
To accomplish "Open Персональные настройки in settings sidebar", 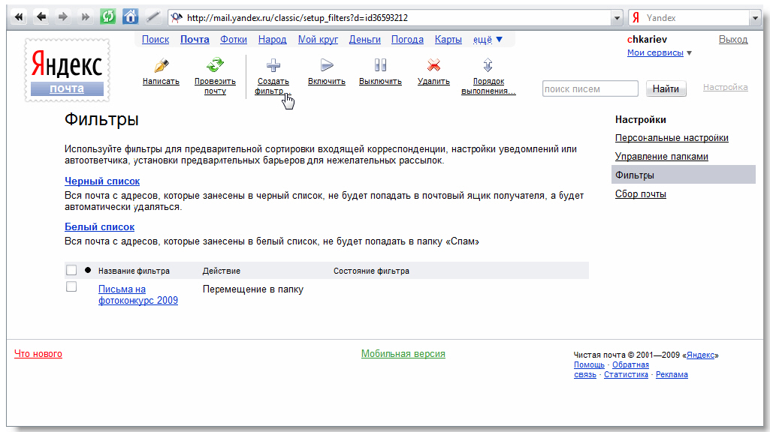I will pos(672,138).
